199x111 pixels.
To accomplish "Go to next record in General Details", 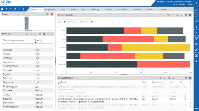I will [177, 78].
